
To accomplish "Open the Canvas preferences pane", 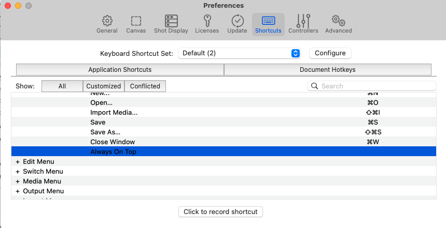I will coord(136,24).
